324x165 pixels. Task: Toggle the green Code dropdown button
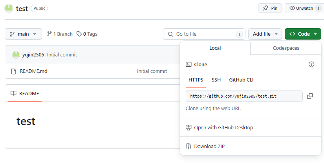303,34
